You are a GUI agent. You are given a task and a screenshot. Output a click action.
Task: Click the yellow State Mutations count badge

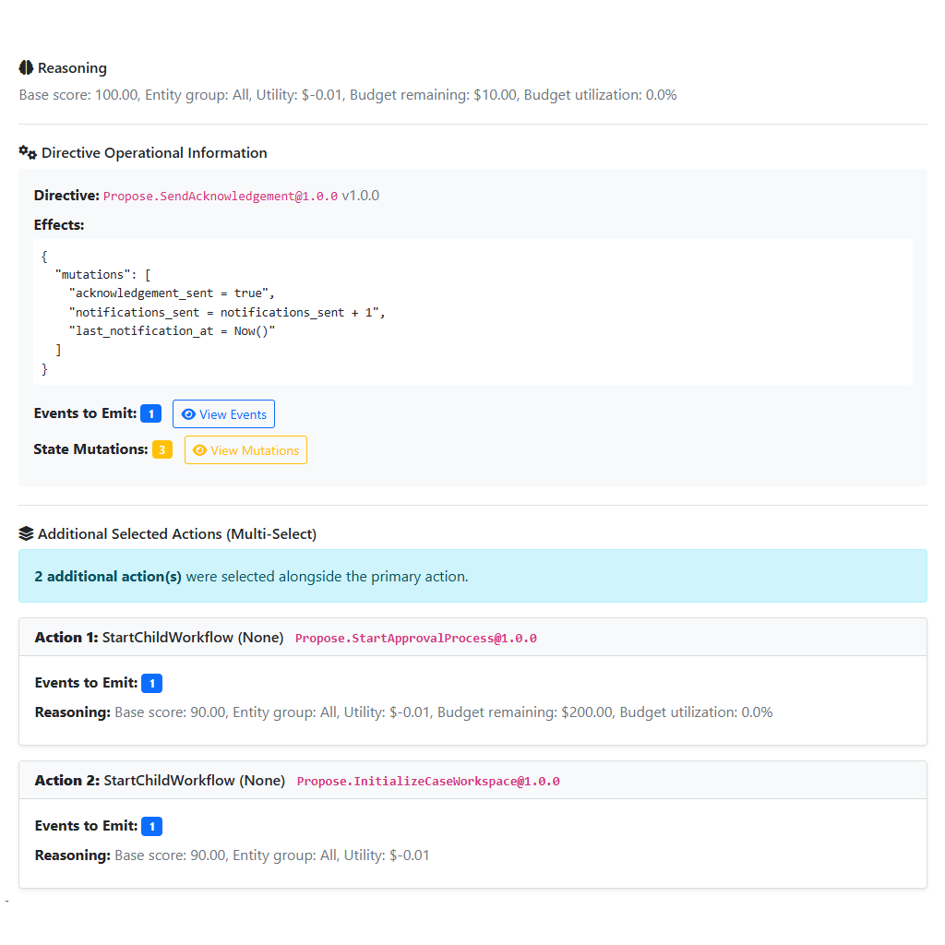(162, 449)
